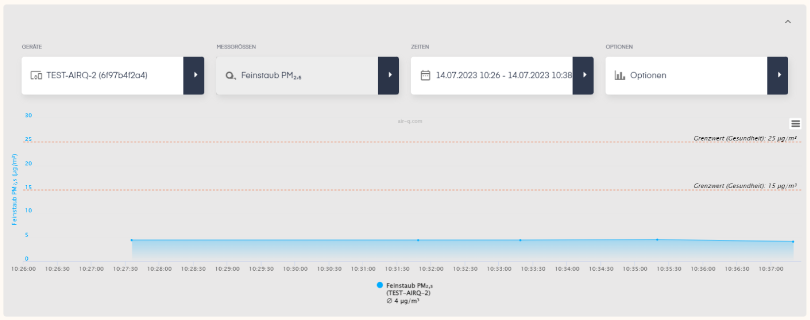Select the TEST-AIRQ-2 (6f97b4f2a4) device field

tap(102, 76)
